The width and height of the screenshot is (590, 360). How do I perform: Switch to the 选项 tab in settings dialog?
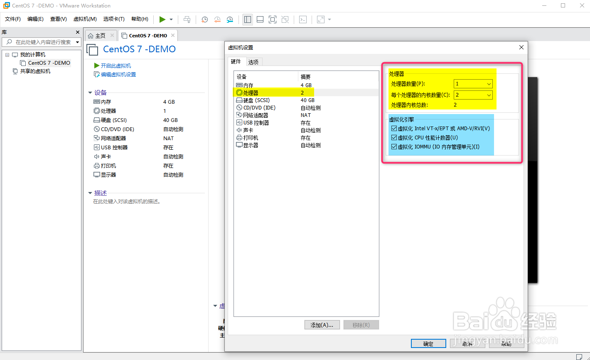point(253,62)
